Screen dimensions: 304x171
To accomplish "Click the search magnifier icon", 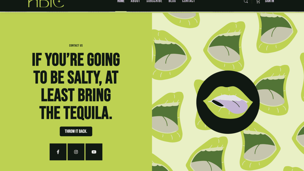I will 246,2.
